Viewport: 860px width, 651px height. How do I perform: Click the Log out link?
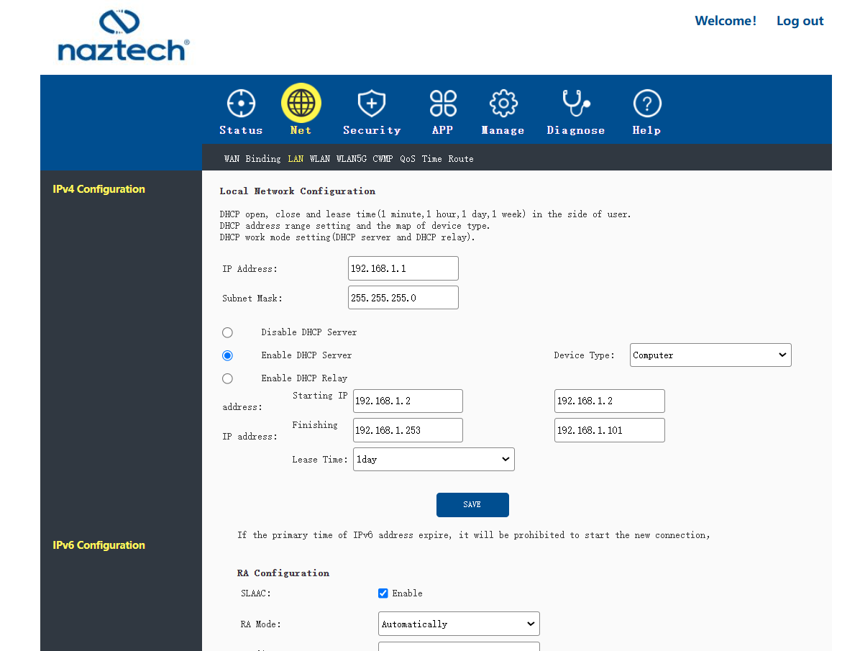tap(800, 21)
